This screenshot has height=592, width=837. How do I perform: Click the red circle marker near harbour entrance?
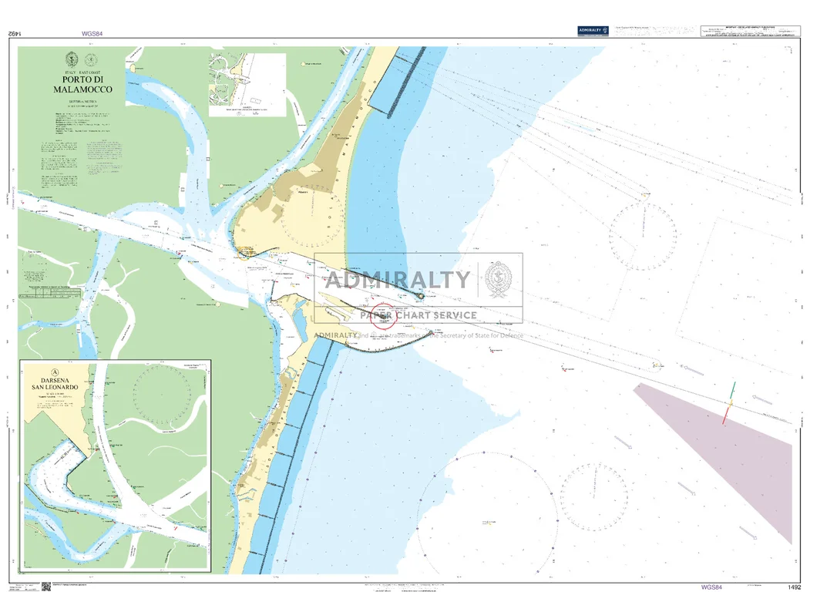(383, 316)
